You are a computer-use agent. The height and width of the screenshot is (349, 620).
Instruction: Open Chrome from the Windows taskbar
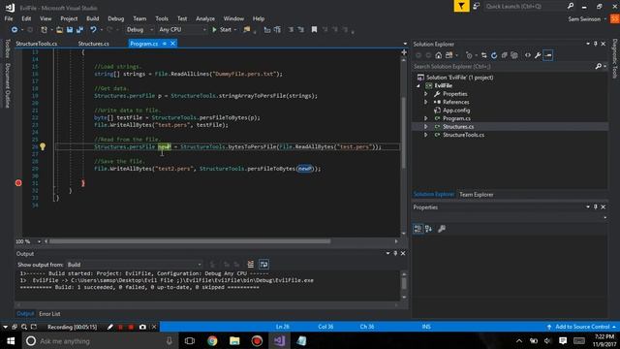pyautogui.click(x=212, y=340)
